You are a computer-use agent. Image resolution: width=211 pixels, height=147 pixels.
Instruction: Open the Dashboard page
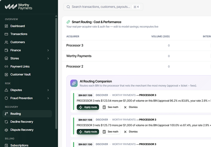[27, 26]
